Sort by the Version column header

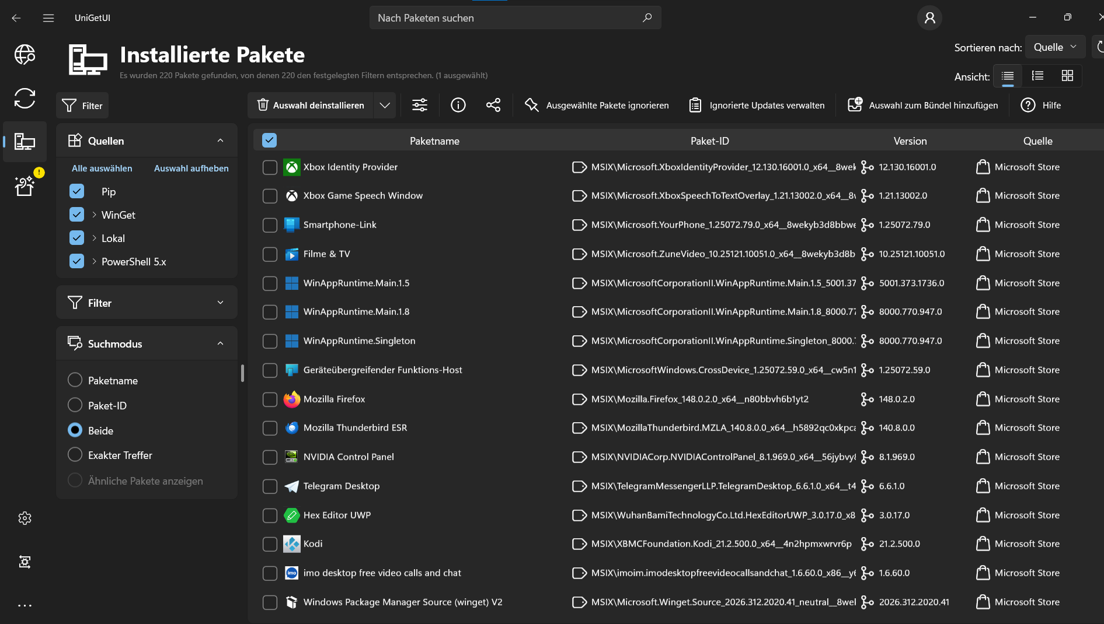click(x=910, y=141)
